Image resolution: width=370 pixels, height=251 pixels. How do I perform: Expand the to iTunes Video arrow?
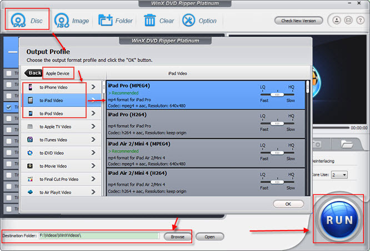pos(93,139)
